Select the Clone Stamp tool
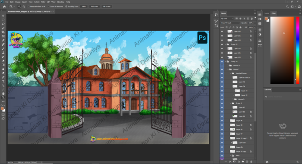This screenshot has width=302, height=164. click(3, 53)
